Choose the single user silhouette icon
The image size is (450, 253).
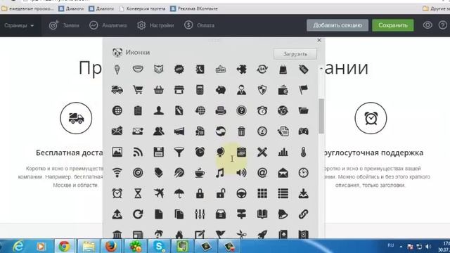click(x=159, y=111)
